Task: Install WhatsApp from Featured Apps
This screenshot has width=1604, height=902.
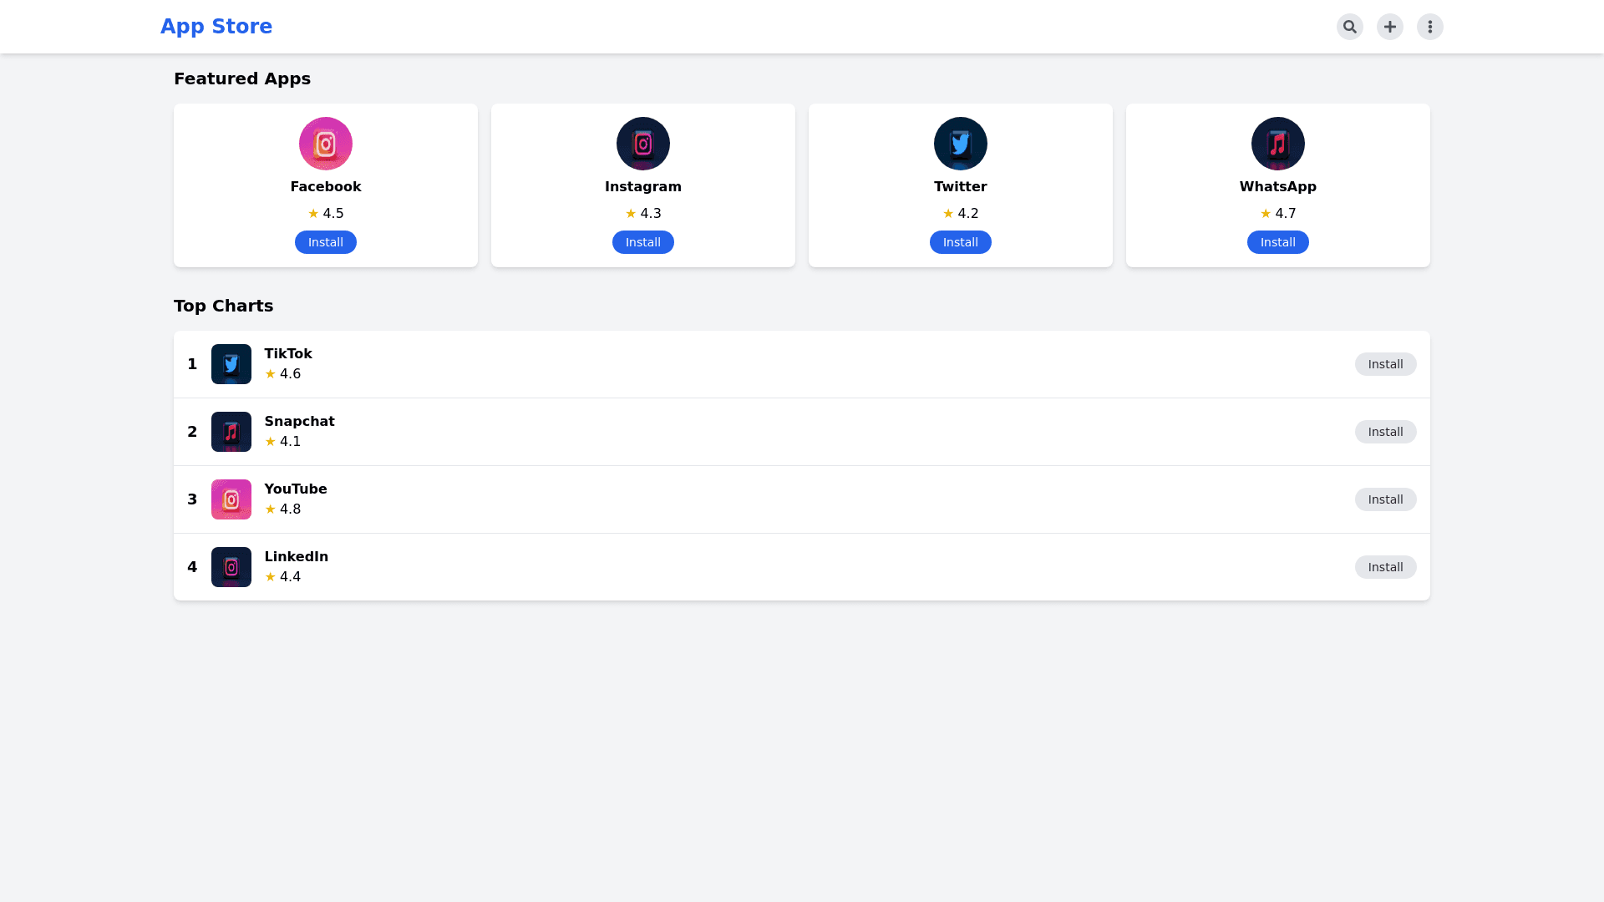Action: click(x=1278, y=242)
